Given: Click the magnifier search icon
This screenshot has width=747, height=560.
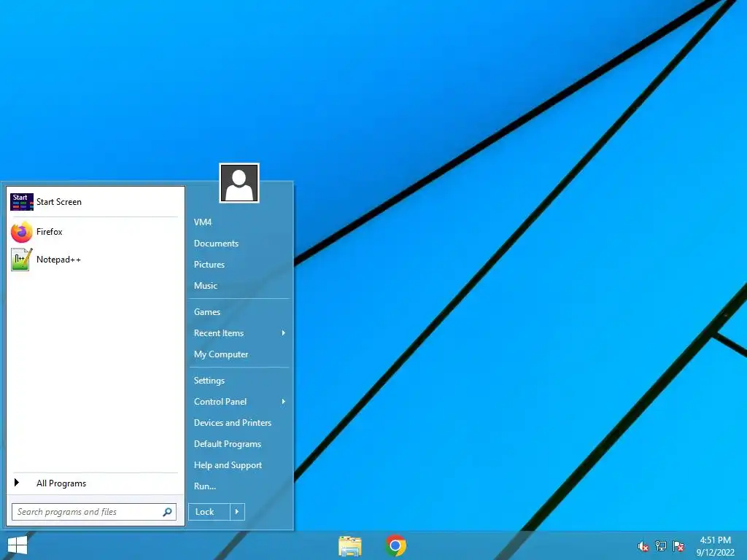Looking at the screenshot, I should point(167,512).
